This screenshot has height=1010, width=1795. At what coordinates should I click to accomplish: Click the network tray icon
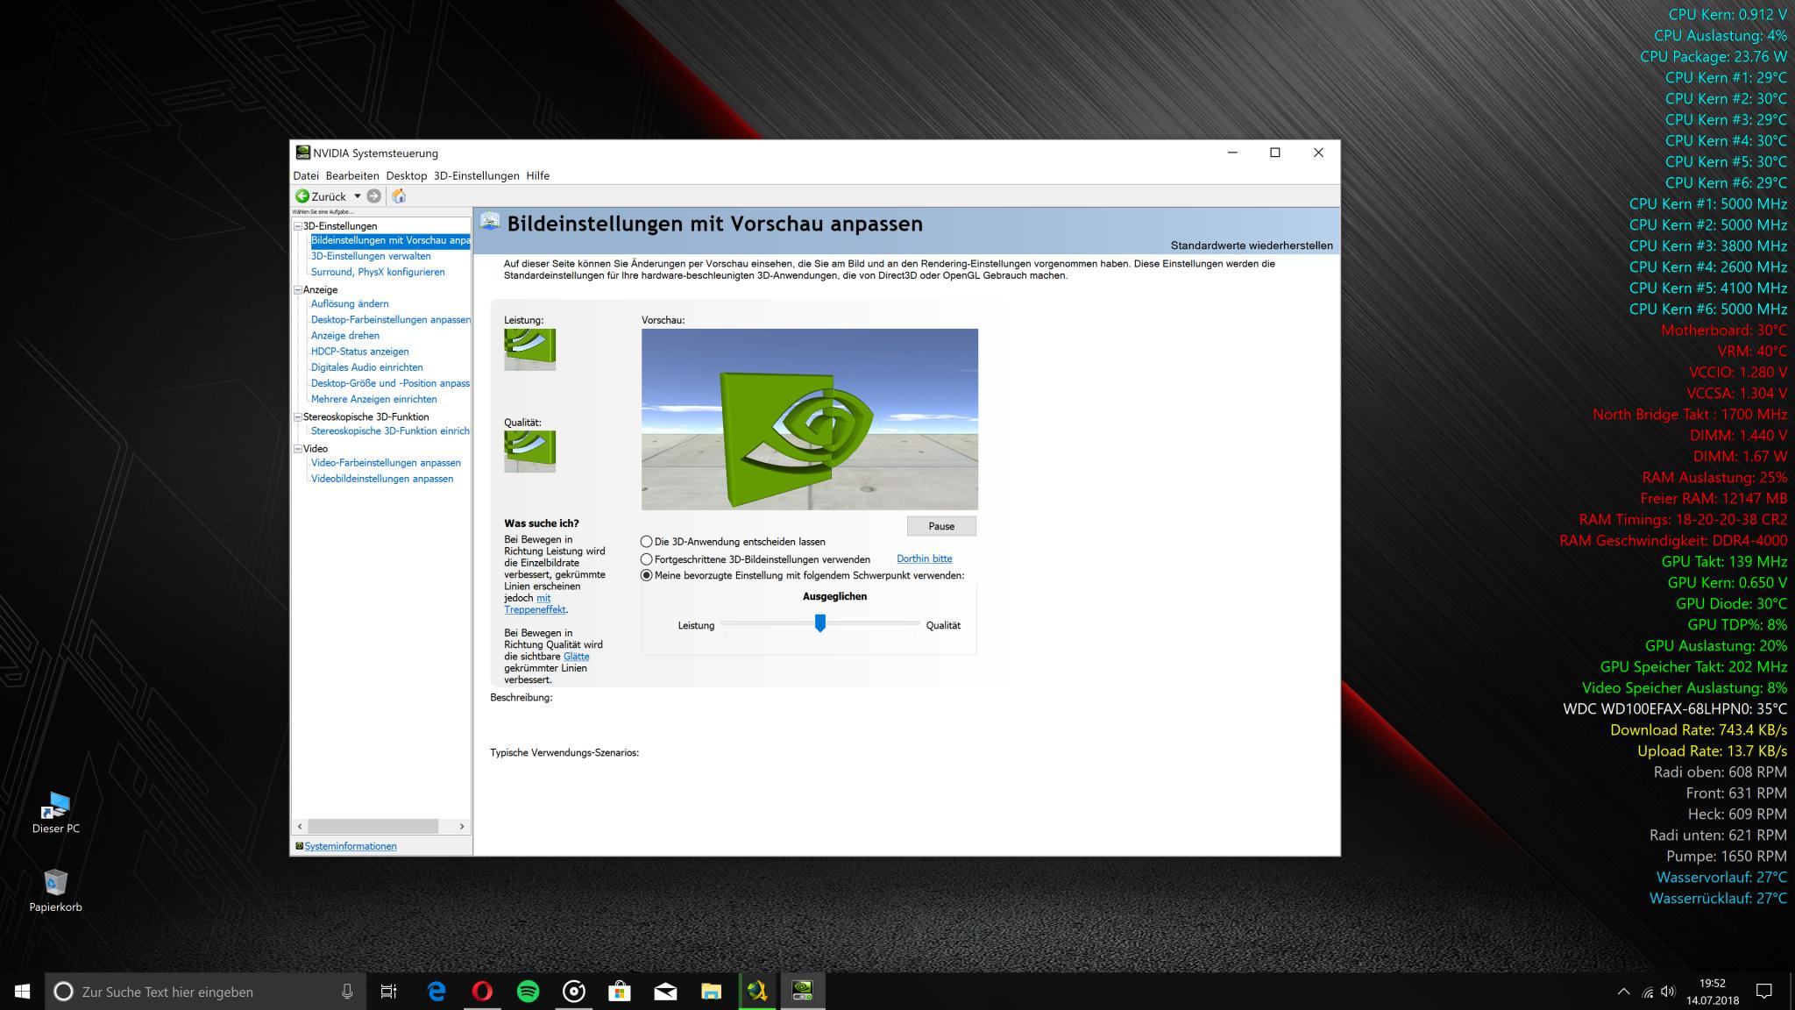(1647, 992)
